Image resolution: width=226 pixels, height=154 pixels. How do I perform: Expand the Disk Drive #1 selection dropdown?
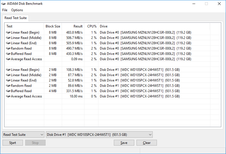tap(99, 135)
